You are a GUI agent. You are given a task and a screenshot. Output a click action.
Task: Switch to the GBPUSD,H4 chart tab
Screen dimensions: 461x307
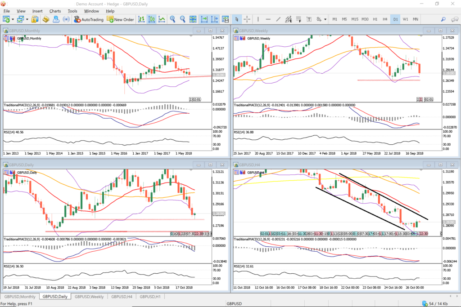[x=122, y=297]
